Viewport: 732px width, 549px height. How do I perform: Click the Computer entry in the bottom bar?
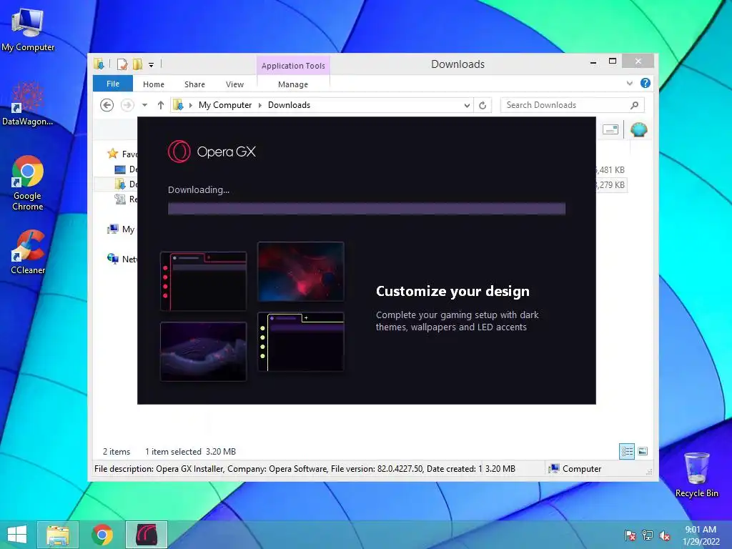click(575, 469)
